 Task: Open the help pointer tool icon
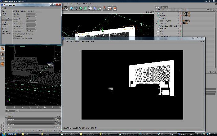click(x=105, y=8)
